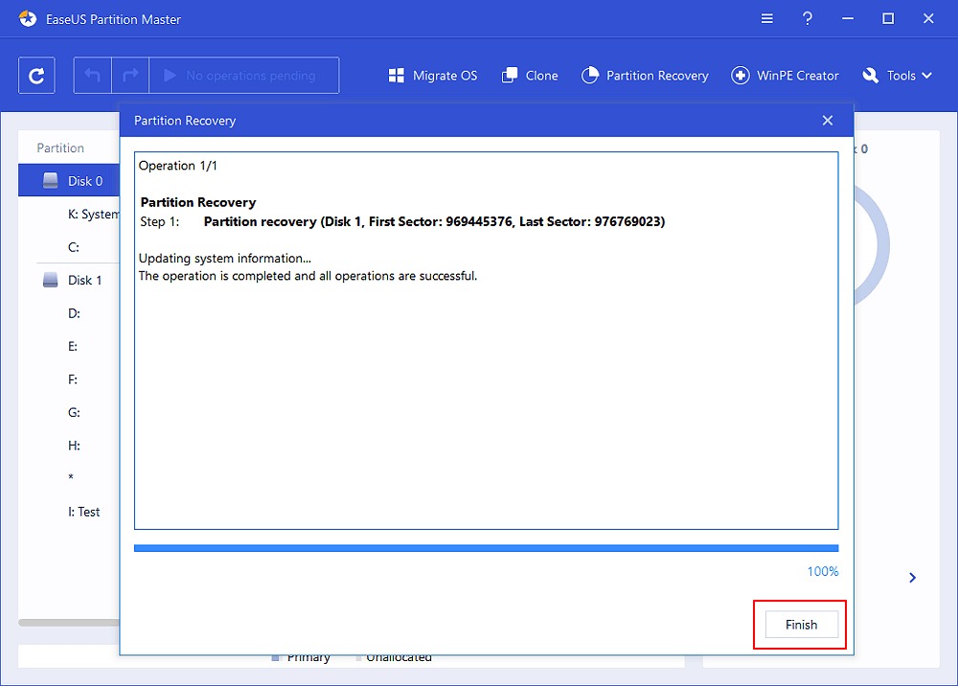Click the refresh disk icon
The image size is (958, 686).
coord(36,76)
